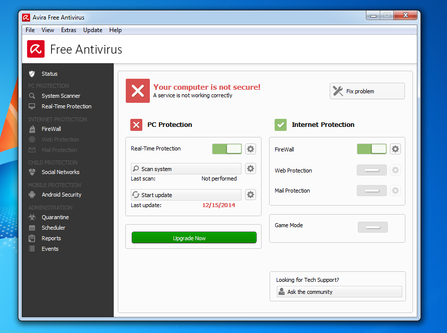Click the Web Protection settings gear
The image size is (447, 333).
point(395,170)
